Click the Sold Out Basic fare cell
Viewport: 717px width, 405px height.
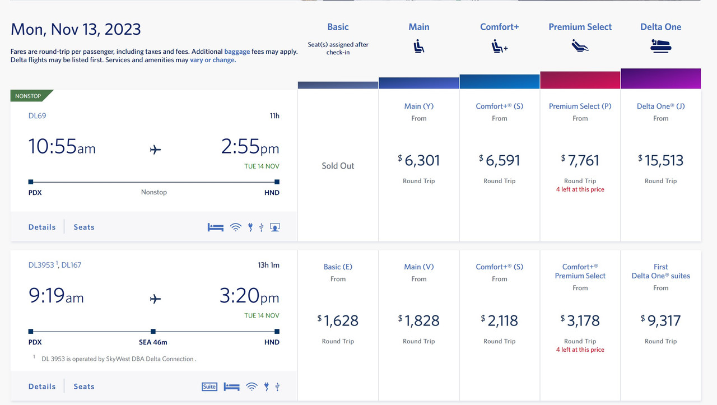[x=338, y=165]
